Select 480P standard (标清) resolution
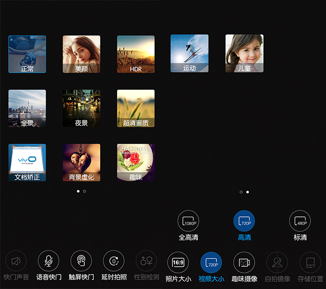 (x=300, y=221)
